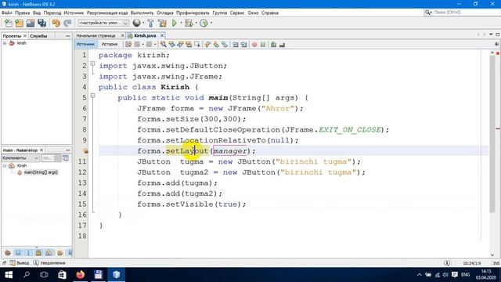501x282 pixels.
Task: Open the Реорганизация кода menu
Action: (x=107, y=13)
